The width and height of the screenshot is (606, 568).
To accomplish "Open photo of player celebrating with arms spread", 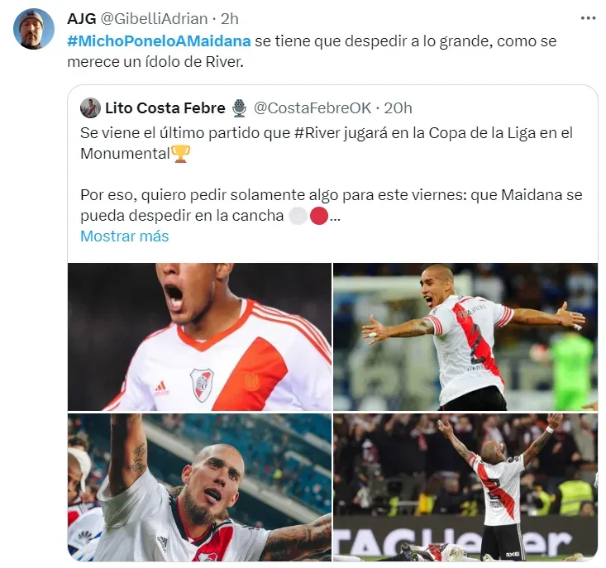I will [x=465, y=337].
